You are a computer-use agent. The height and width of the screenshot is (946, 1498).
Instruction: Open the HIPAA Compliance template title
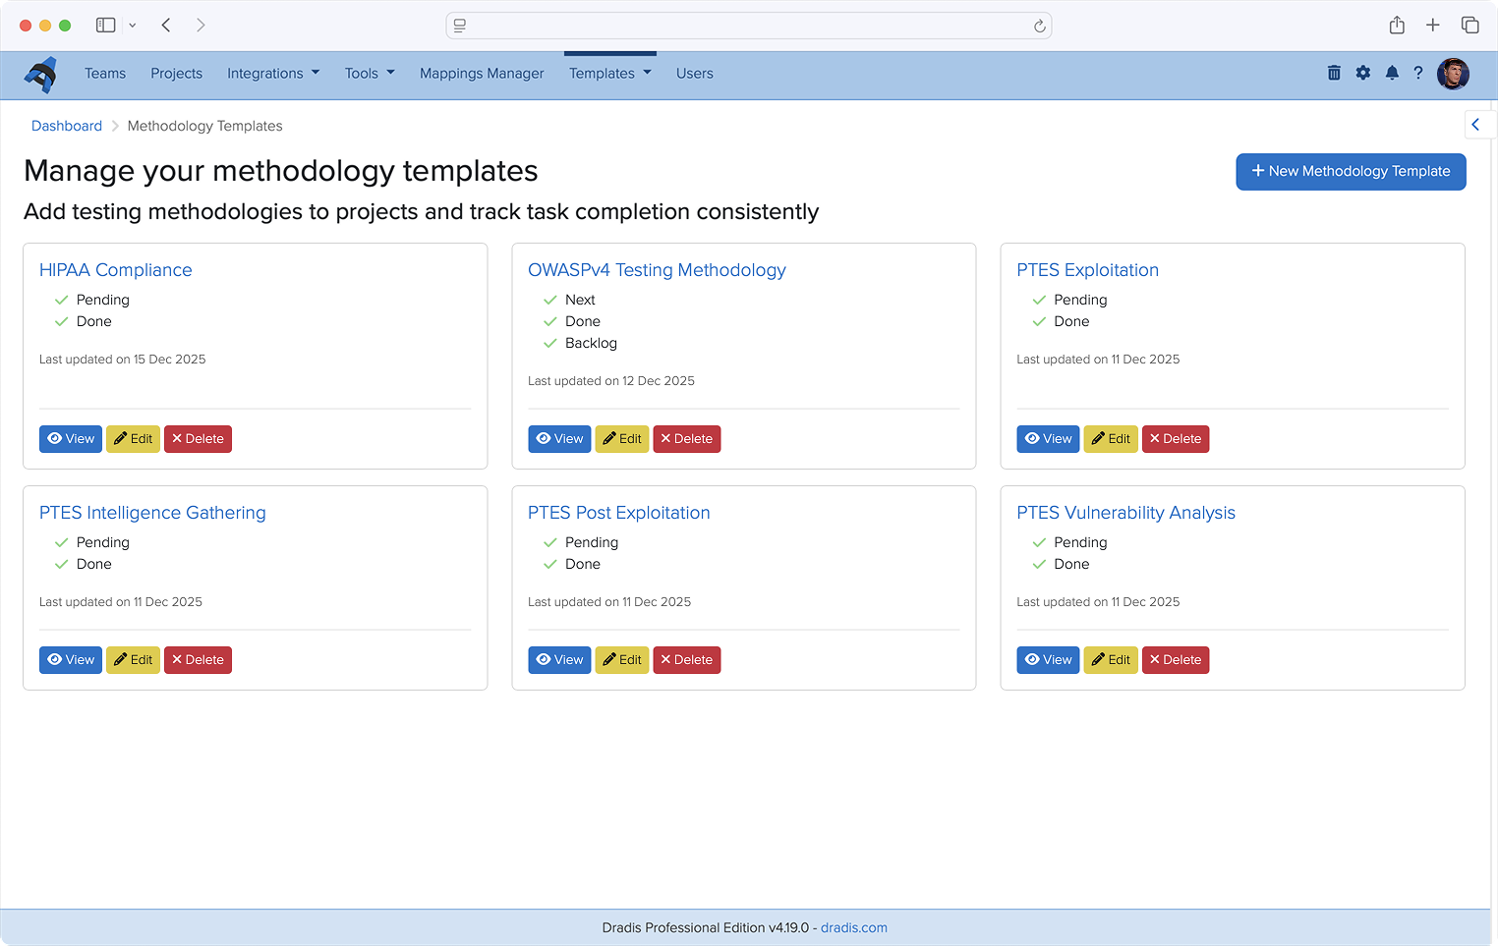tap(116, 270)
